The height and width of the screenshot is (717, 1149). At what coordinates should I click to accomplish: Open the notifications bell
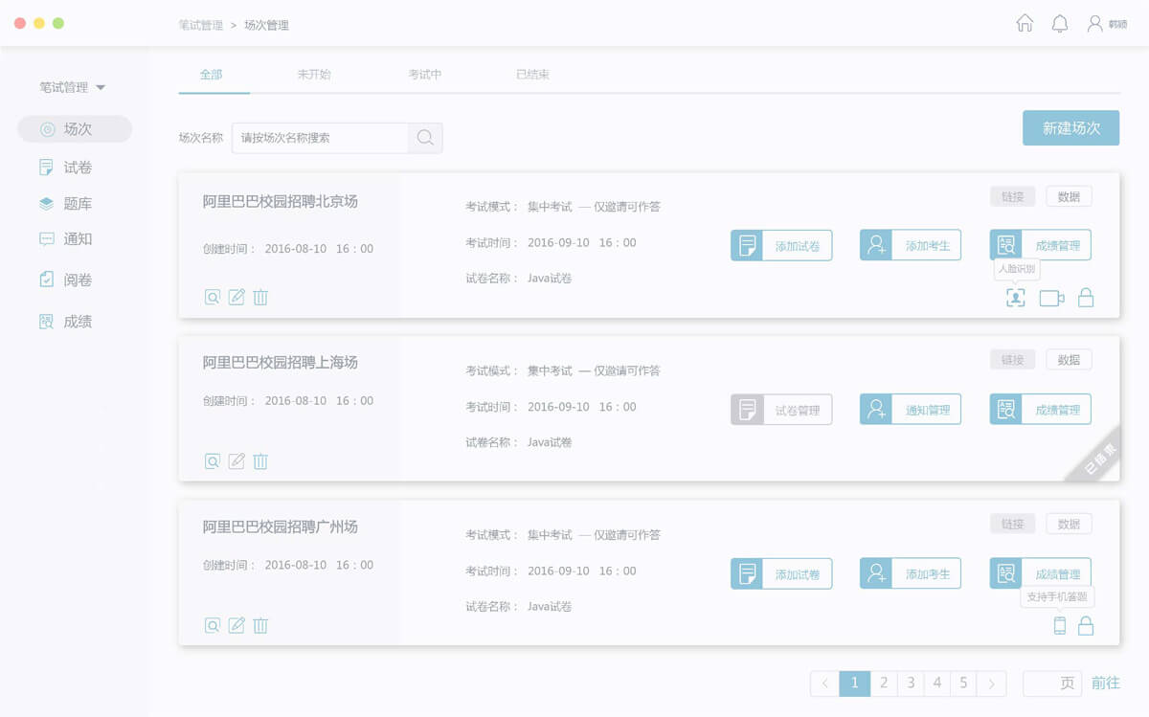(1060, 24)
